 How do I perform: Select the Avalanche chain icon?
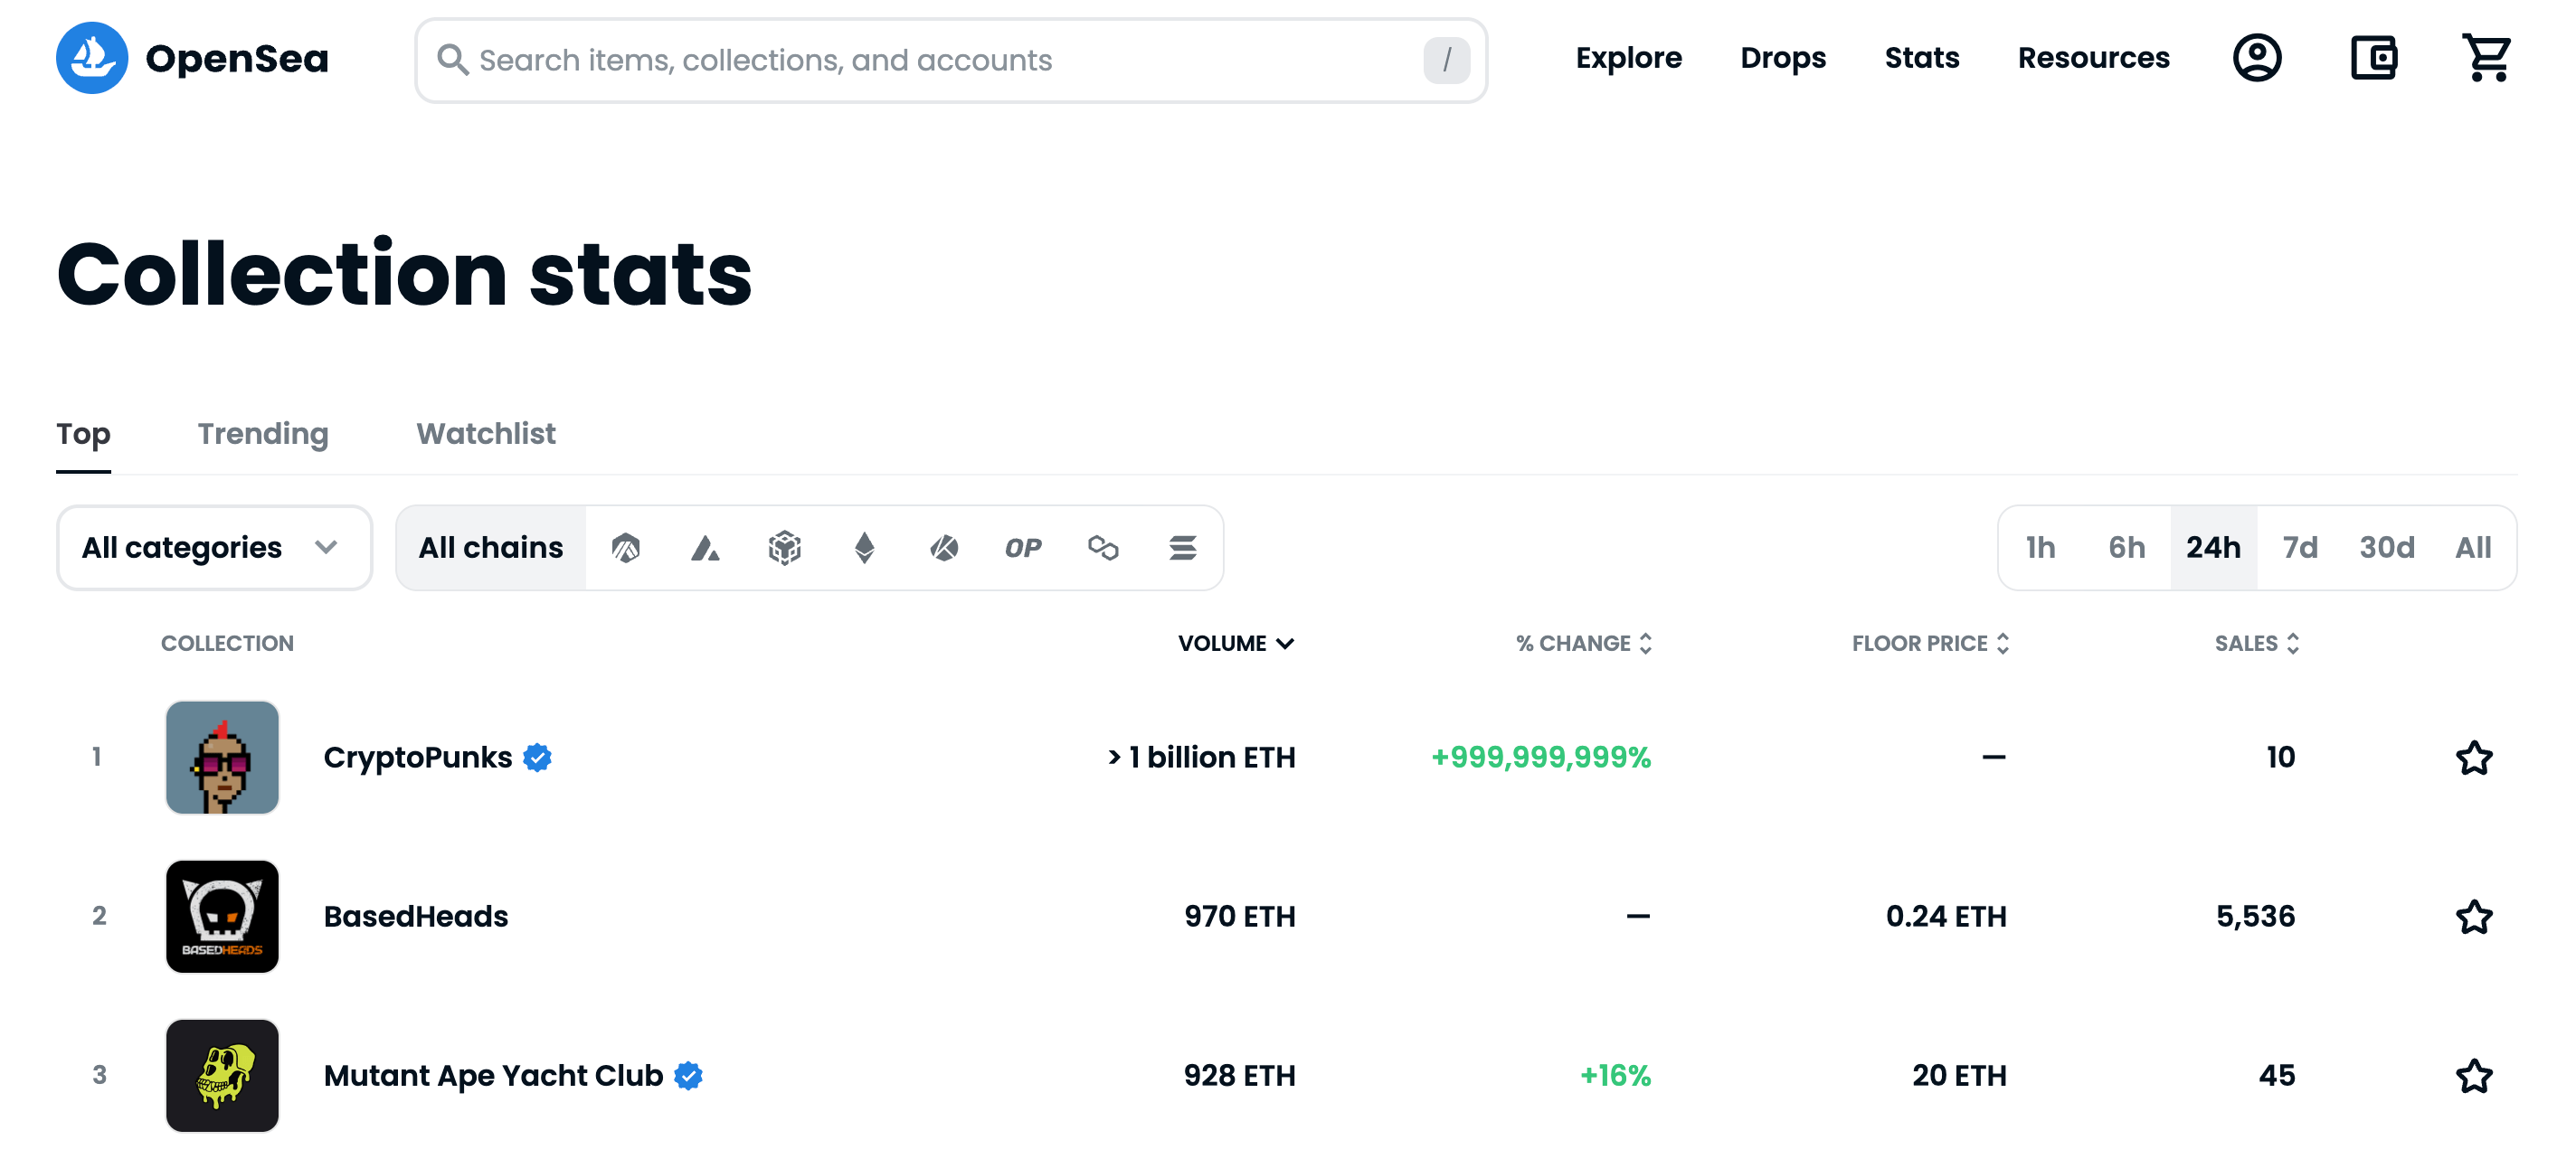[705, 547]
